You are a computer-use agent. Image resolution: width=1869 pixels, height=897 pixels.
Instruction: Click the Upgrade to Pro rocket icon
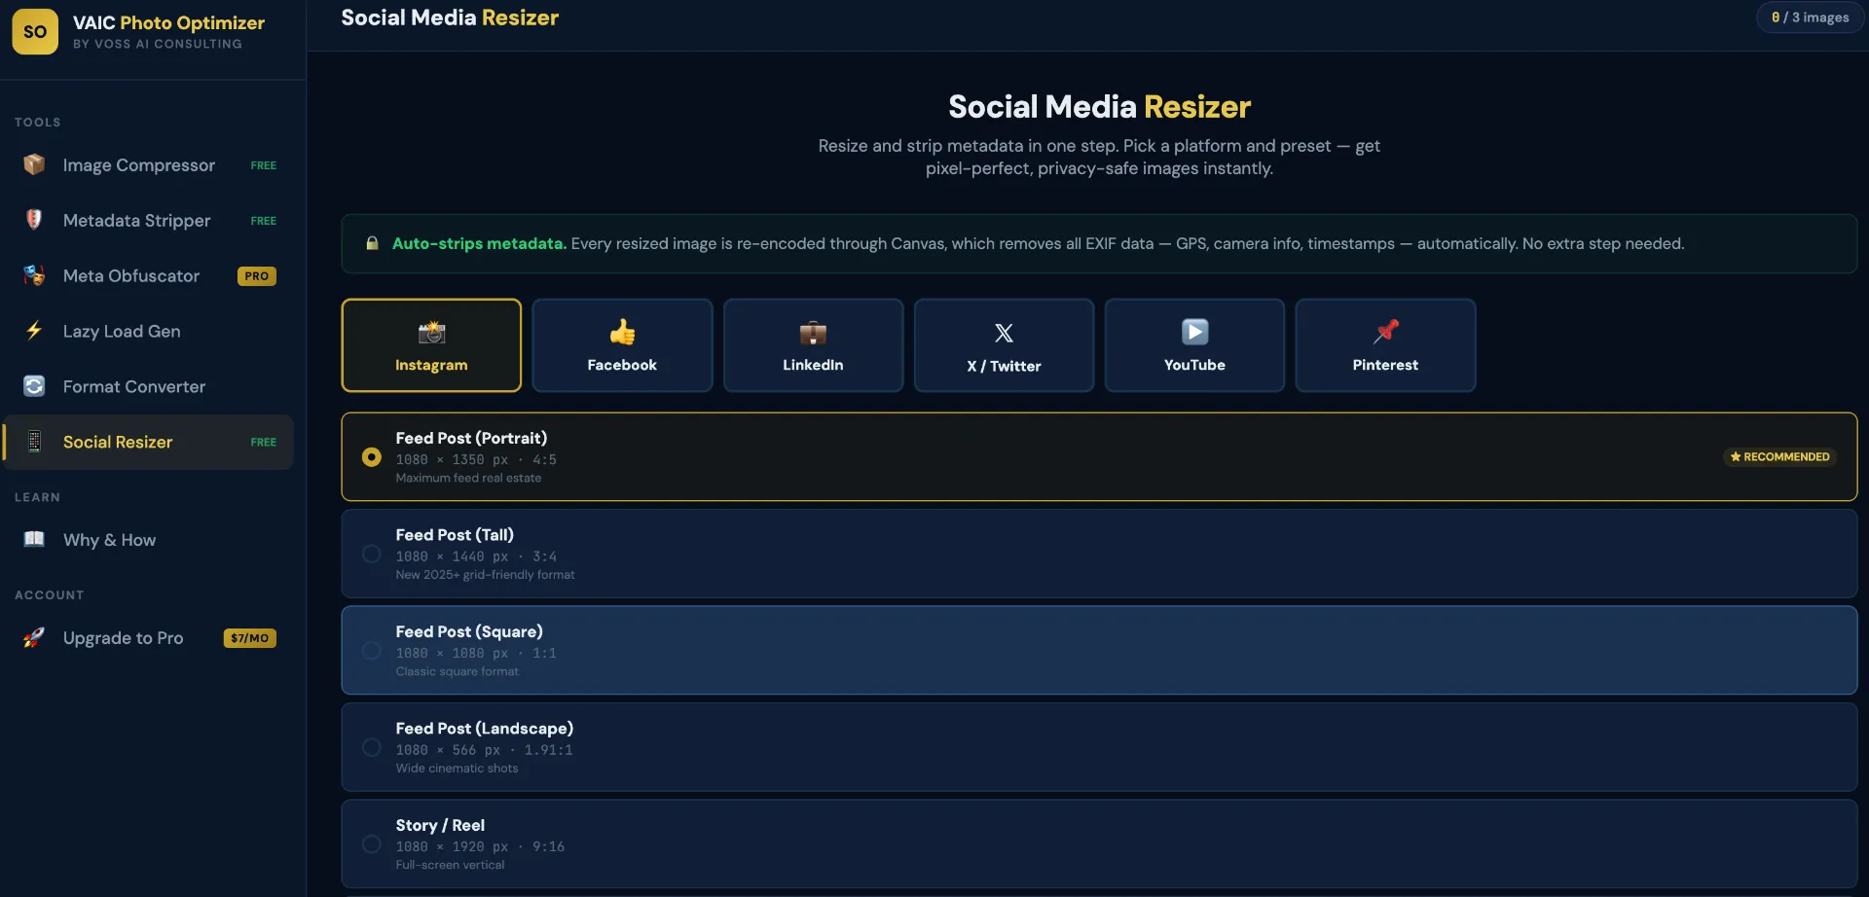34,637
